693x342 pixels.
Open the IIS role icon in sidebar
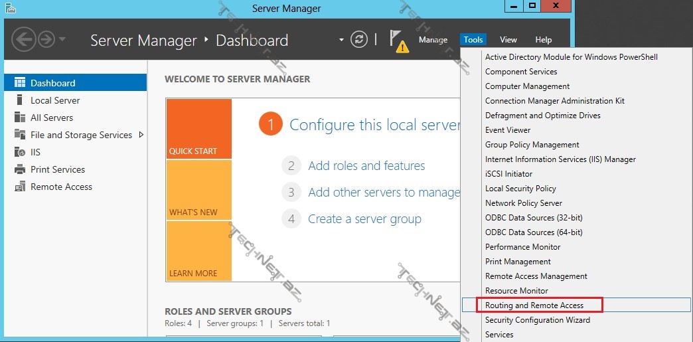pyautogui.click(x=19, y=152)
